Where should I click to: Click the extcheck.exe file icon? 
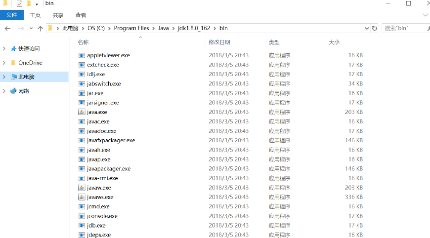coord(82,65)
